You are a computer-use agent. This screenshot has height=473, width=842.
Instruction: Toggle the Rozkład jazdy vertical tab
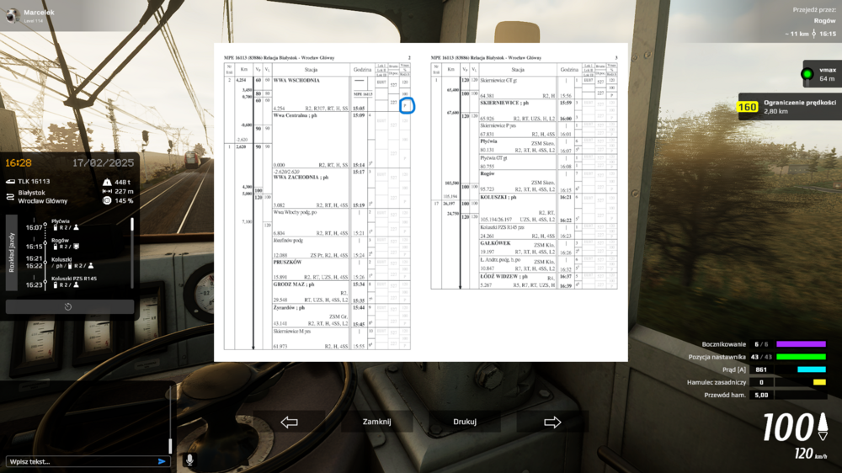12,252
